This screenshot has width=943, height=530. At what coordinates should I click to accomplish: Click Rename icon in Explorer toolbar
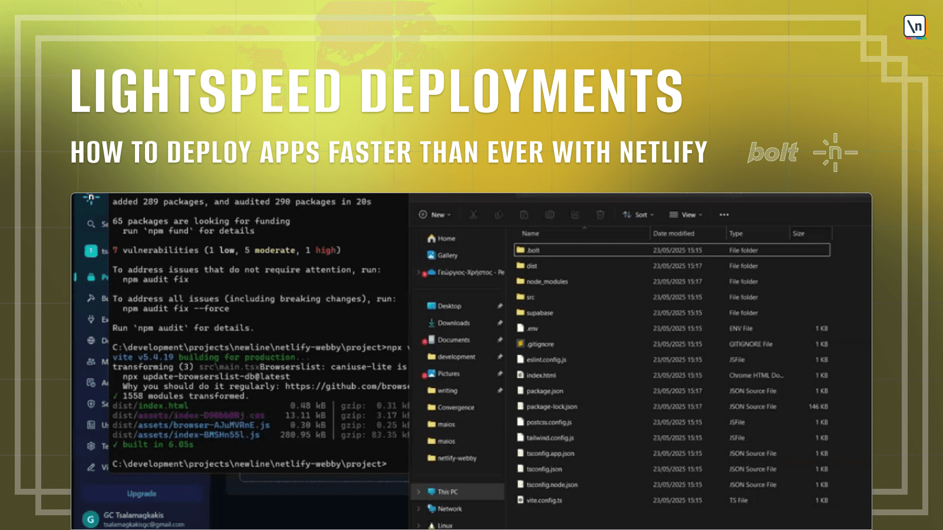(x=549, y=214)
